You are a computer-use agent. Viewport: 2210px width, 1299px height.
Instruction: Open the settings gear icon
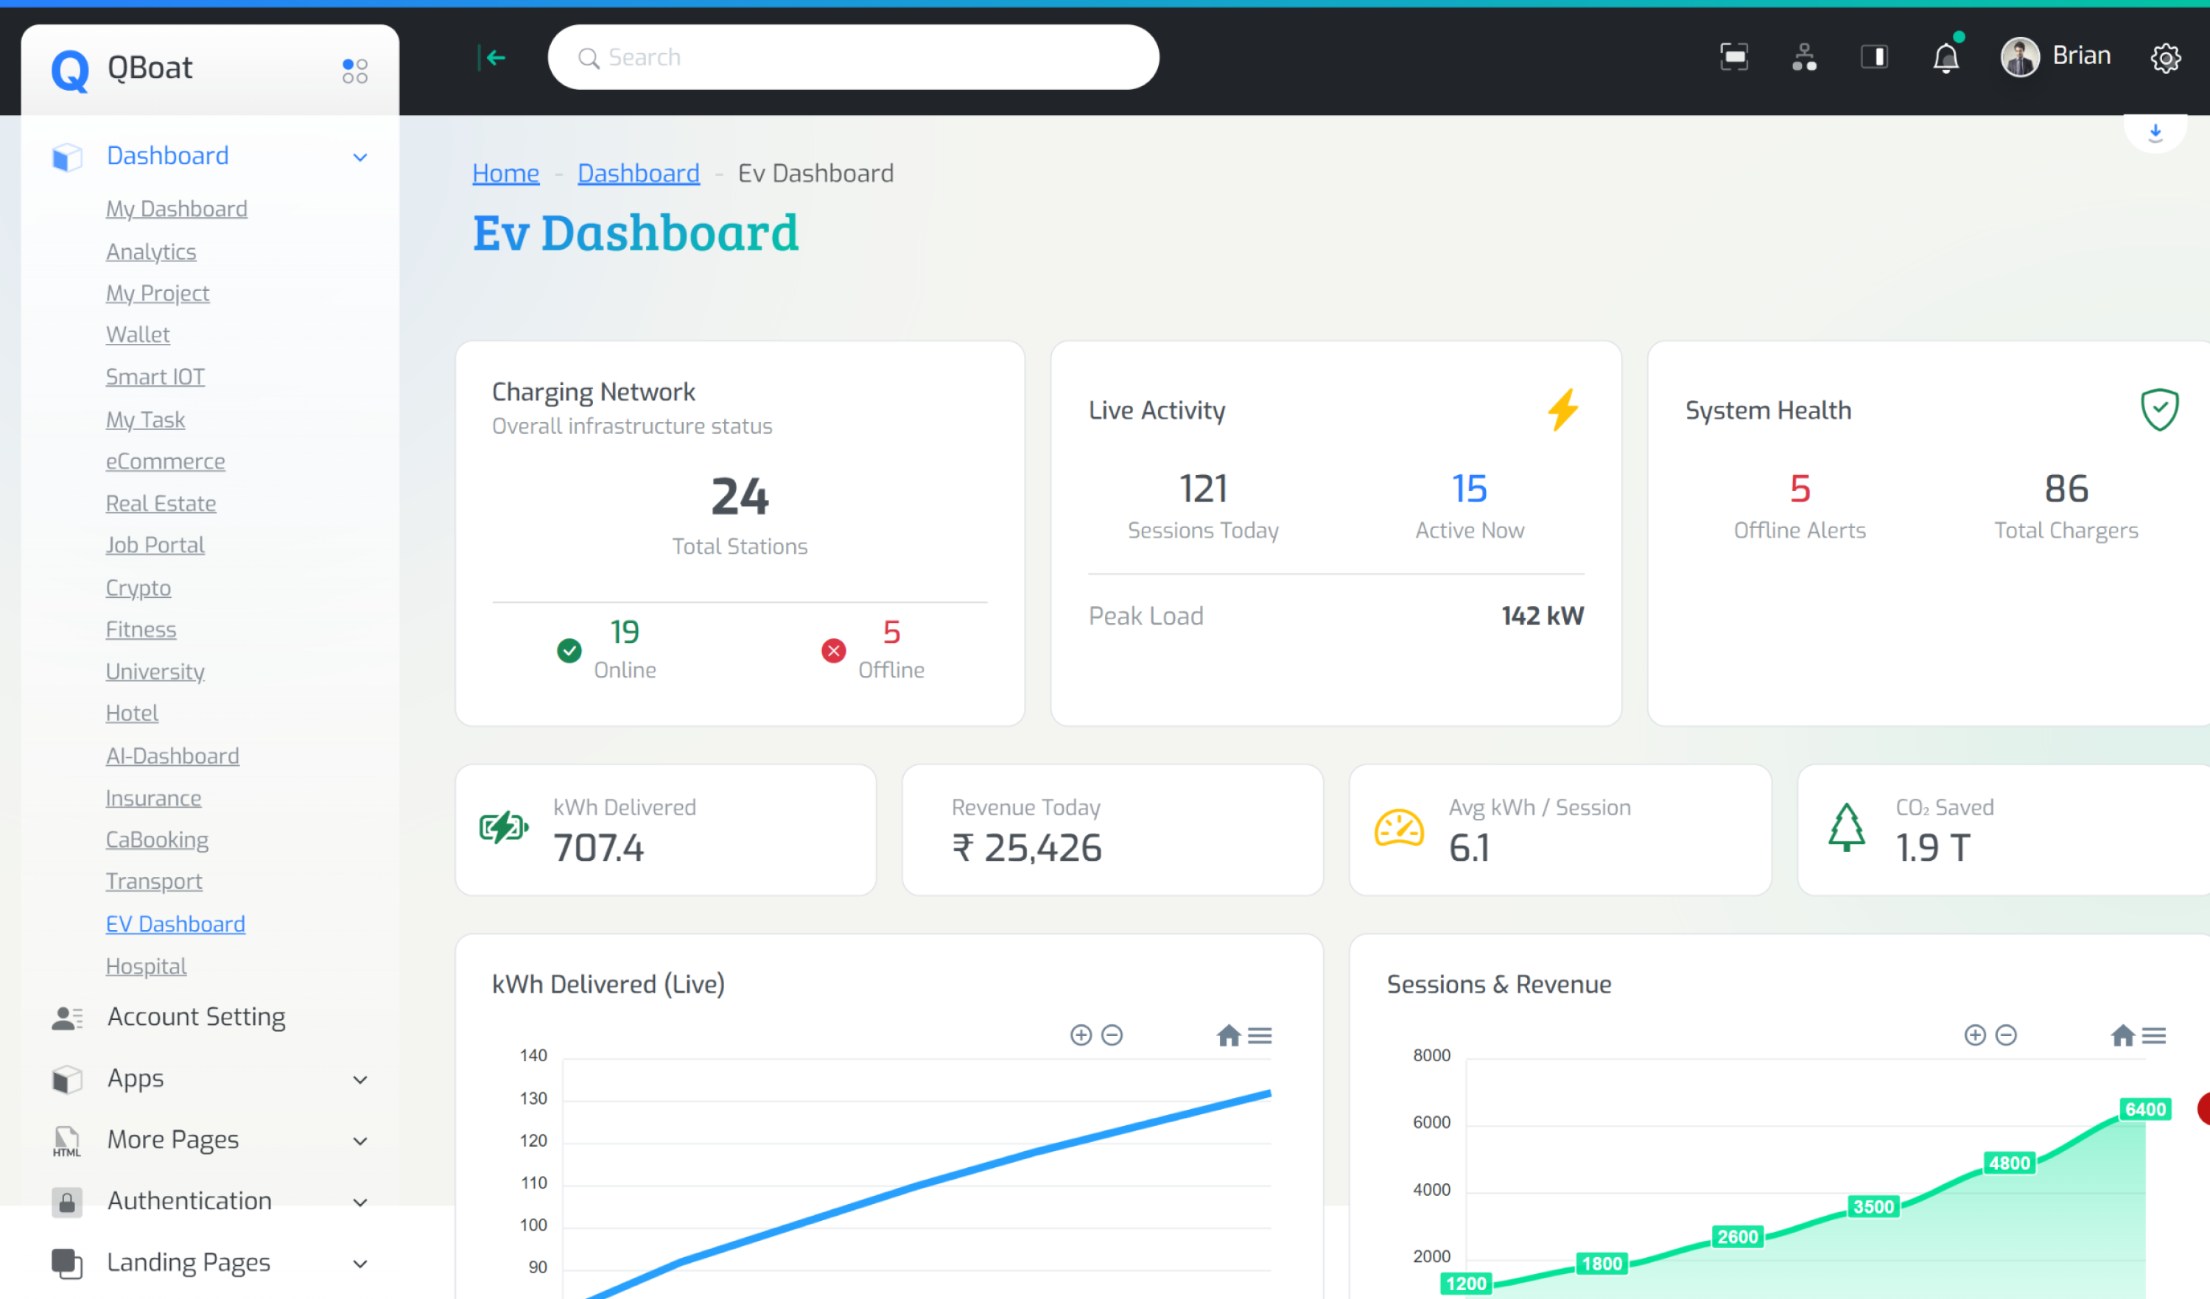point(2164,58)
